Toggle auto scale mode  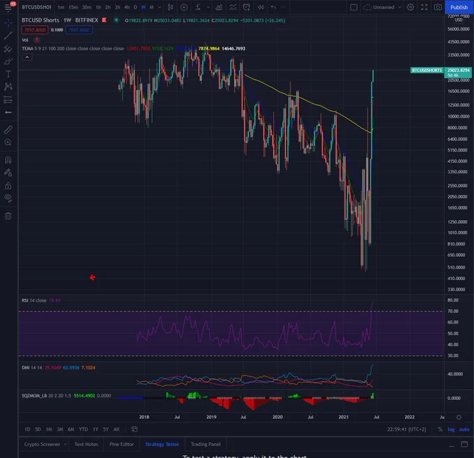point(464,429)
